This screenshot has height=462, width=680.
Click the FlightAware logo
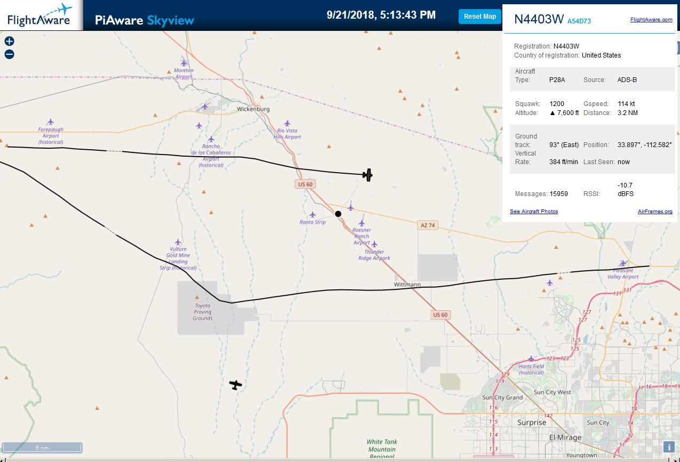click(39, 15)
